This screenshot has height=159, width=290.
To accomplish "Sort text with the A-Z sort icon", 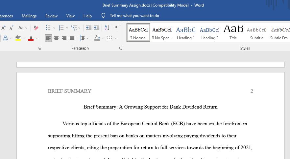I will 107,28.
